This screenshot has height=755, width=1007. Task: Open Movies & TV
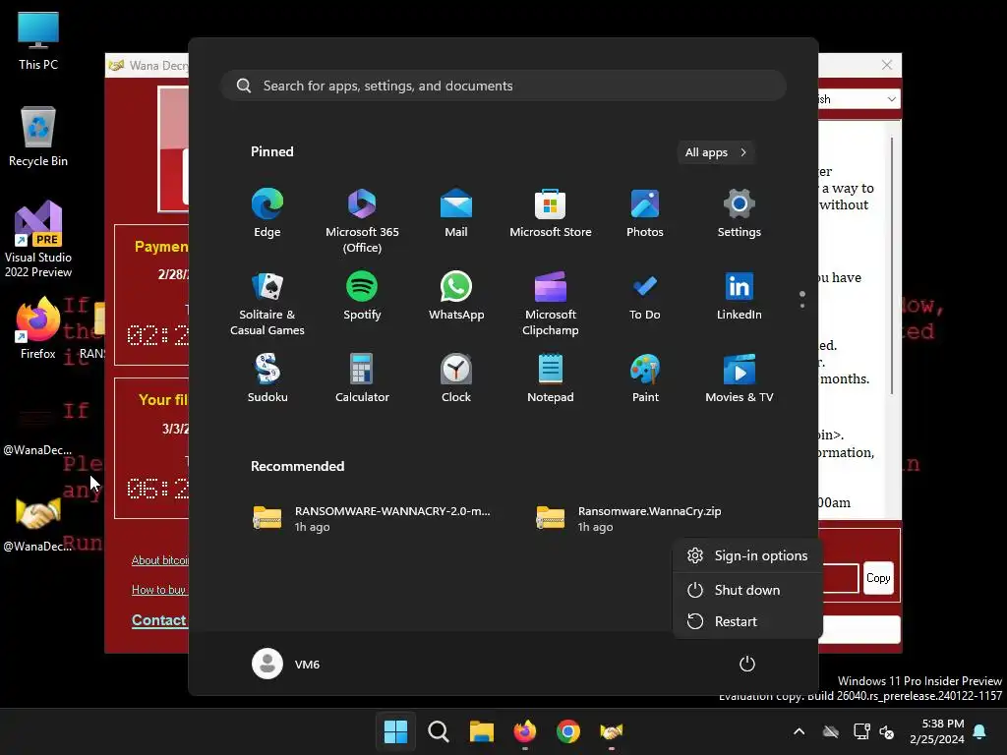click(740, 378)
